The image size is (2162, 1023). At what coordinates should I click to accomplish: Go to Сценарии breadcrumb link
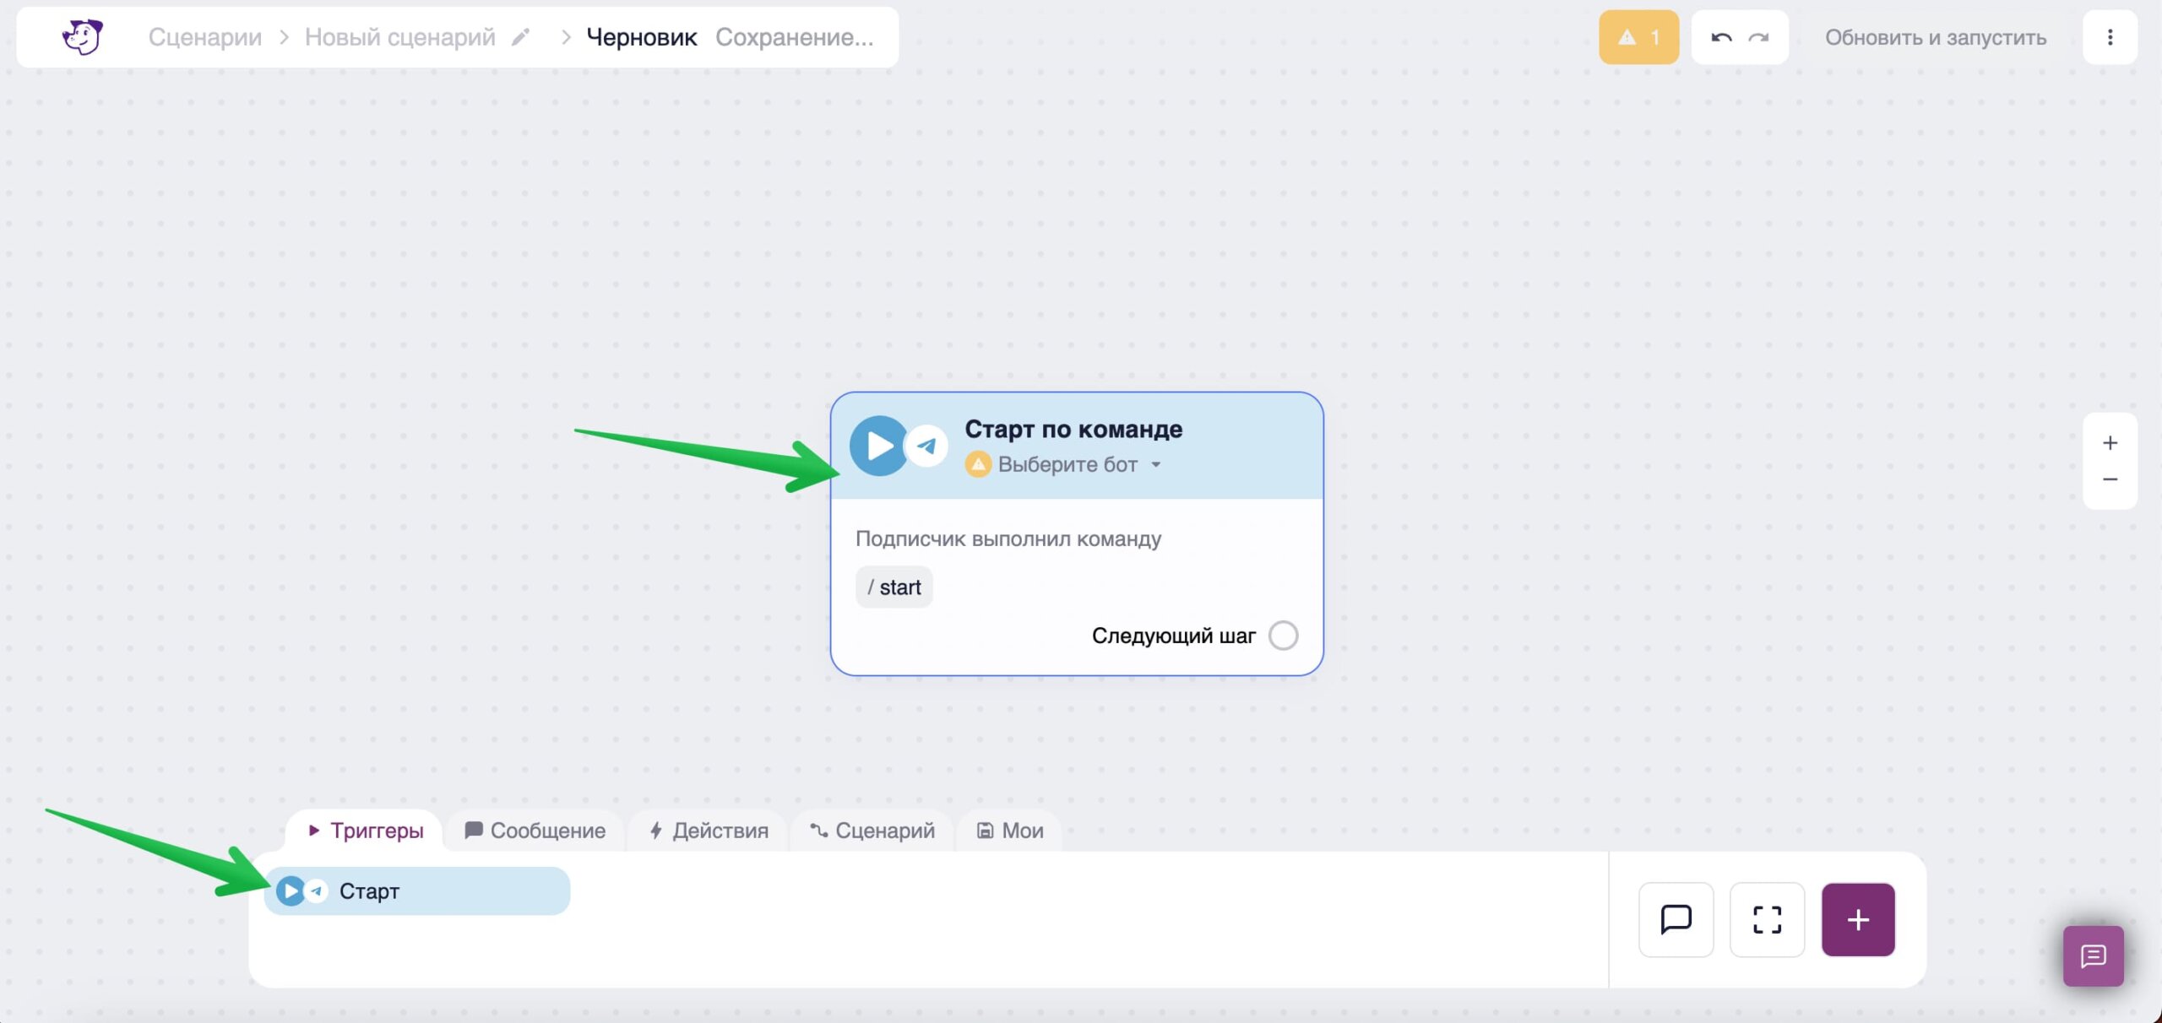point(204,37)
